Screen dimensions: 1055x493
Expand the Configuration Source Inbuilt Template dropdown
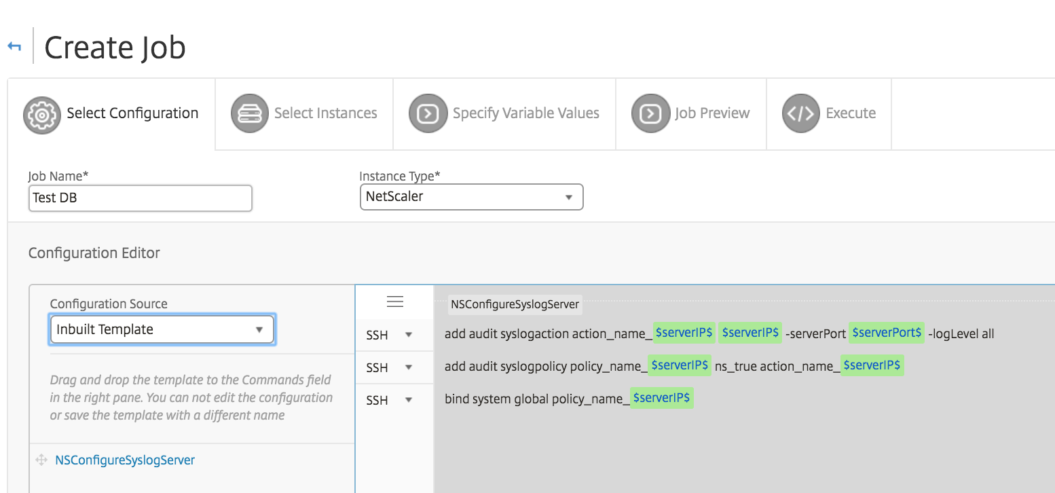pos(162,330)
